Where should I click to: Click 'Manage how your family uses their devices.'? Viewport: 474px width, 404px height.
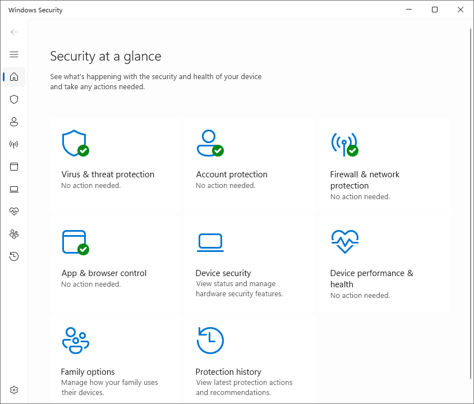coord(109,387)
